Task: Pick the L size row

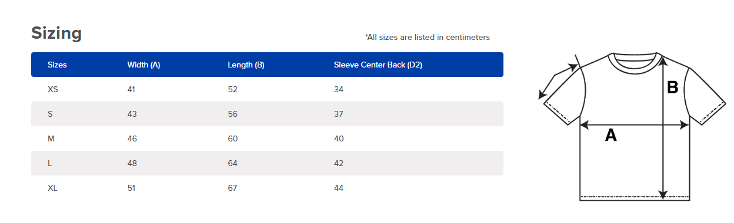Action: tap(267, 163)
